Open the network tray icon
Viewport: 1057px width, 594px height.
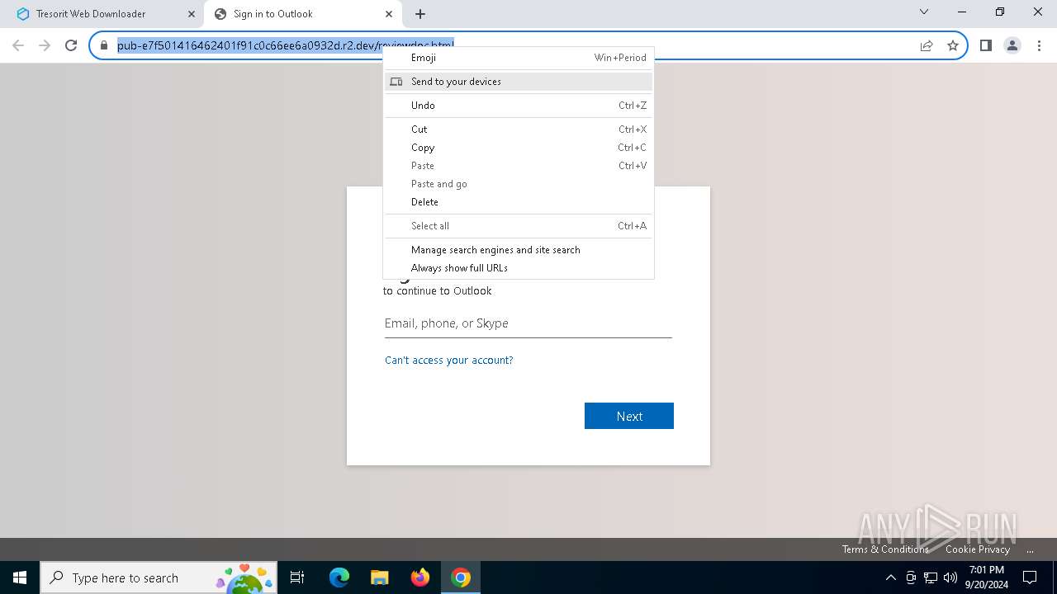coord(931,577)
